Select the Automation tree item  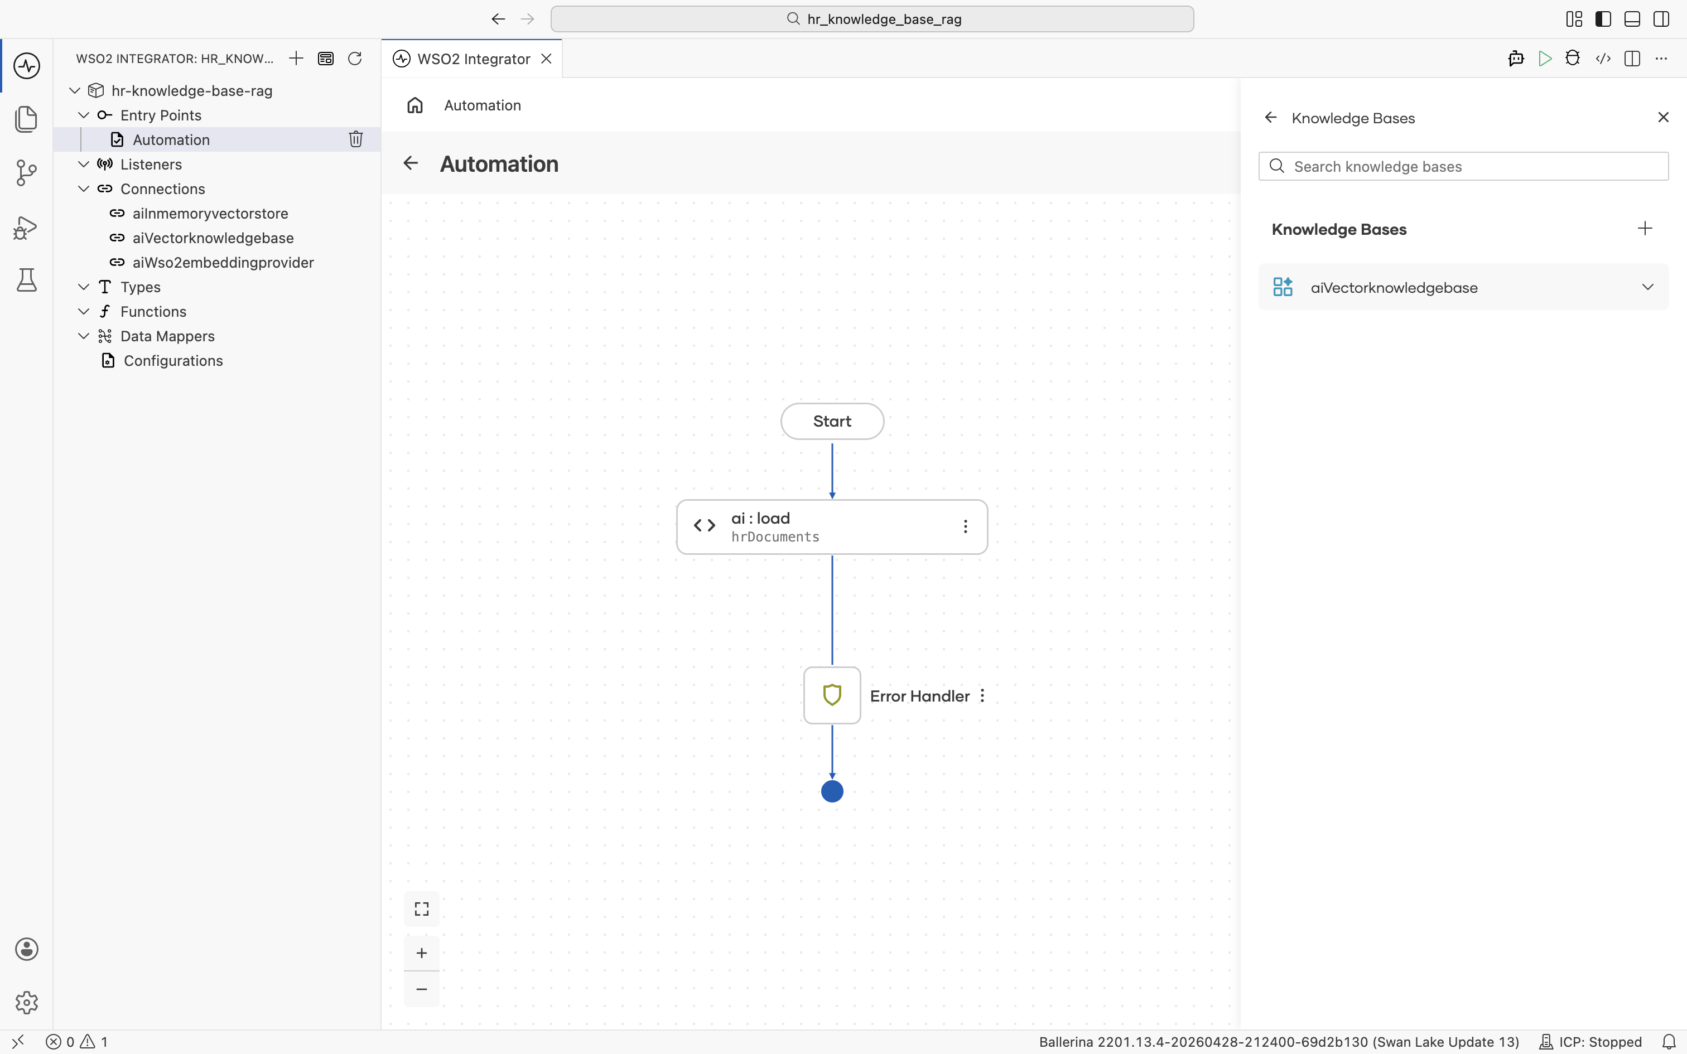[x=217, y=139]
